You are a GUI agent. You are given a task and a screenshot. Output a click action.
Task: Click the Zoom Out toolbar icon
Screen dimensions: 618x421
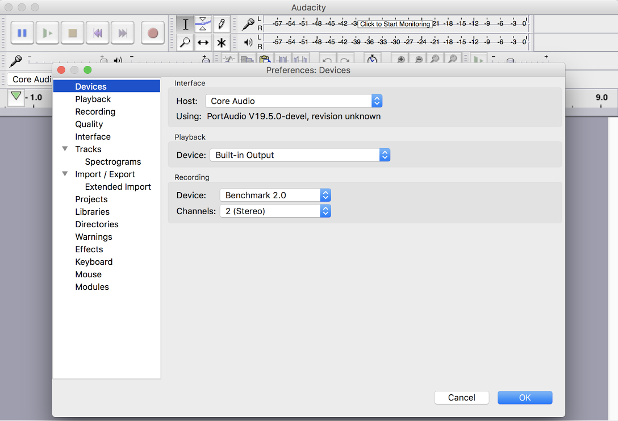pos(419,59)
